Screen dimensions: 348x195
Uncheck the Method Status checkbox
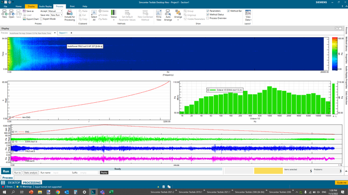click(208, 14)
